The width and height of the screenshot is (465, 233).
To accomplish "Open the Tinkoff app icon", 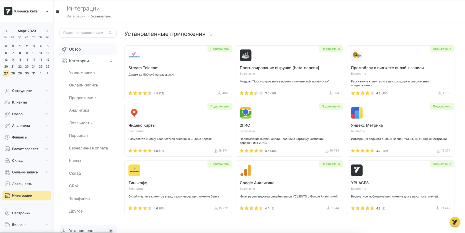I will point(134,170).
